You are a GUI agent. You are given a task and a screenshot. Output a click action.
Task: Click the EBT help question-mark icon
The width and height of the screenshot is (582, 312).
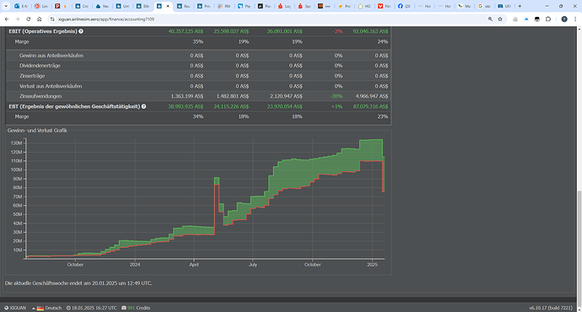tap(143, 106)
